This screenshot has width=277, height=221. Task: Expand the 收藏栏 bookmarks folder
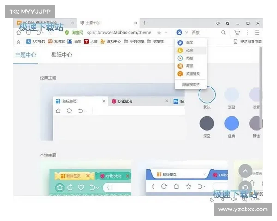pyautogui.click(x=155, y=41)
